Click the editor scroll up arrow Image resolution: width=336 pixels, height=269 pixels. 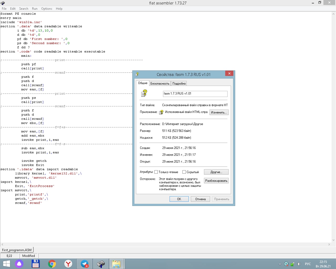pos(334,14)
